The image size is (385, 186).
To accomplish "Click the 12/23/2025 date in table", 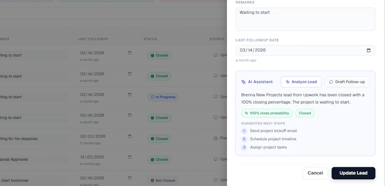I will (x=92, y=157).
